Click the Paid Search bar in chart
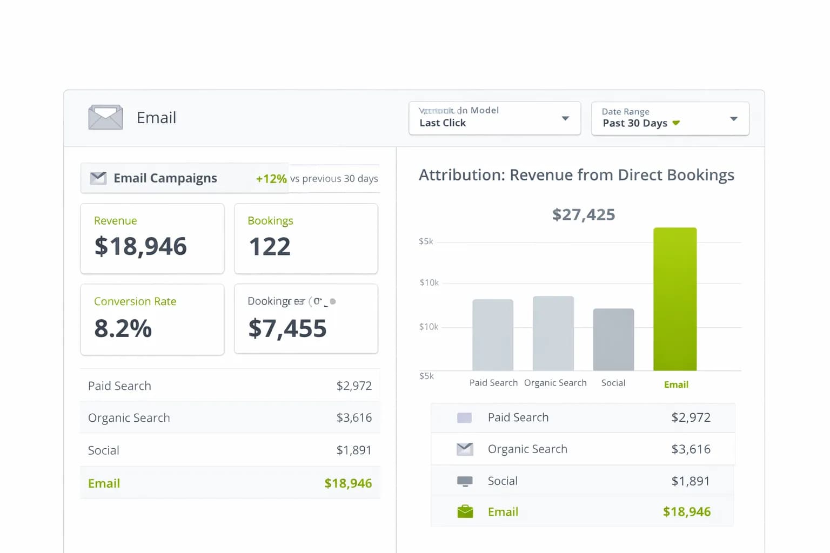 493,335
